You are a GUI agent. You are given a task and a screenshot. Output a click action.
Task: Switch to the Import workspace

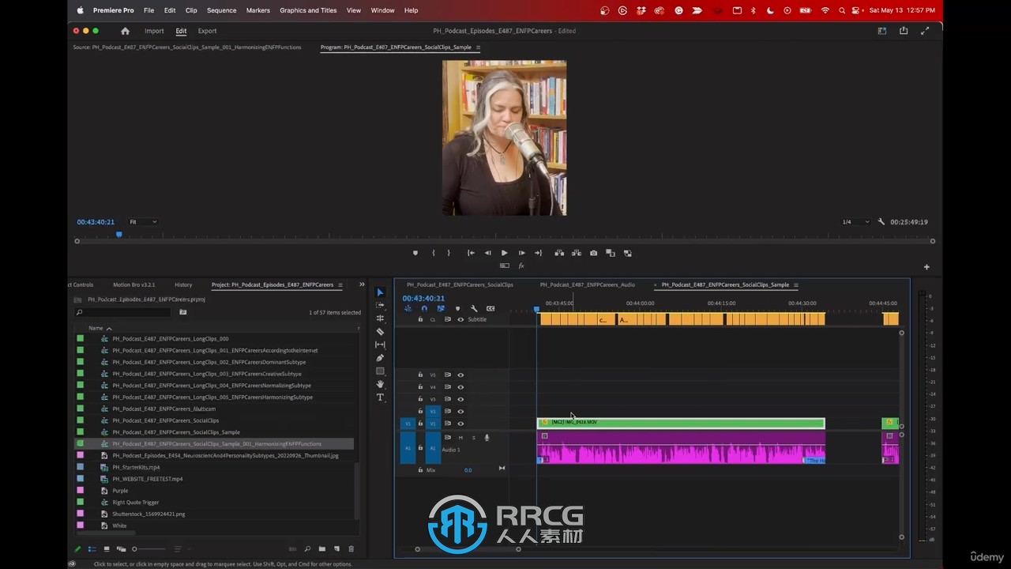(x=154, y=31)
